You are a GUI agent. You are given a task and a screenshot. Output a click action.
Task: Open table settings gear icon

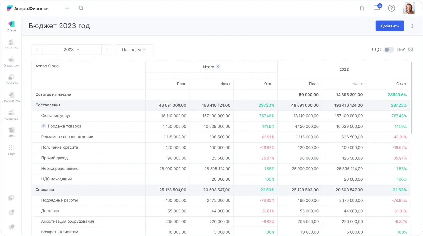click(411, 49)
